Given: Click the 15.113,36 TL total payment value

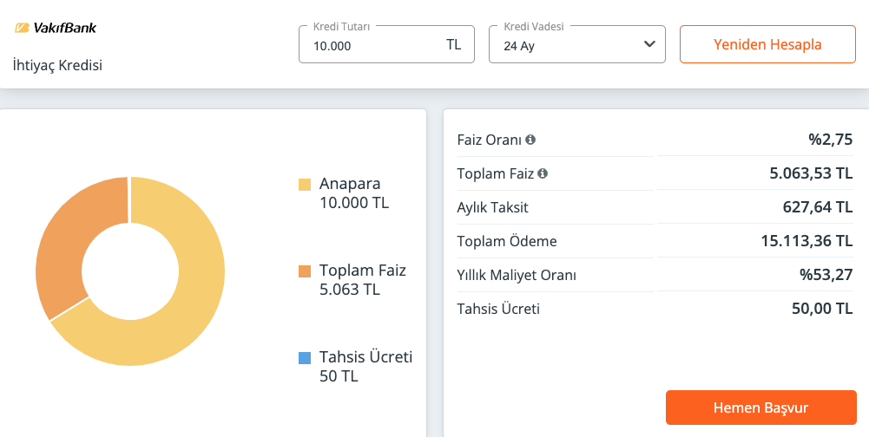Looking at the screenshot, I should [806, 241].
